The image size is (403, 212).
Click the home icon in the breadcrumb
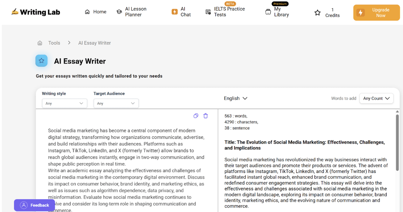click(x=40, y=42)
